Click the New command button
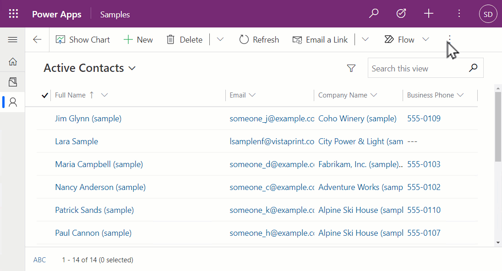 (x=138, y=40)
